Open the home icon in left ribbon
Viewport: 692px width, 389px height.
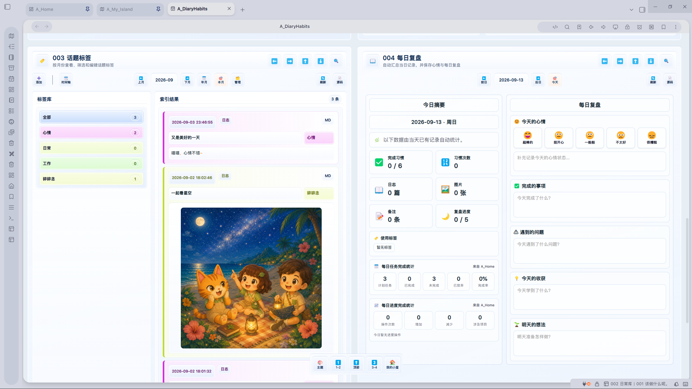pyautogui.click(x=11, y=186)
